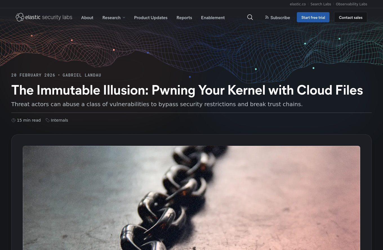
Task: Open the search magnifier icon
Action: click(250, 17)
